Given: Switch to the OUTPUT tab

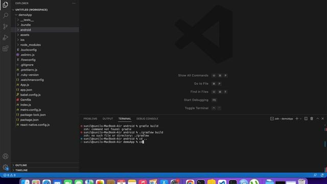Looking at the screenshot, I should click(108, 119).
